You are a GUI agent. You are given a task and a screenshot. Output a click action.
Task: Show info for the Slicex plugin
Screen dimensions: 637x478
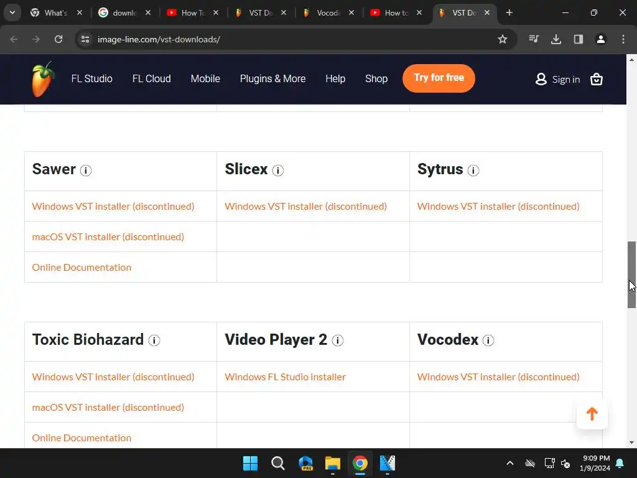coord(278,171)
